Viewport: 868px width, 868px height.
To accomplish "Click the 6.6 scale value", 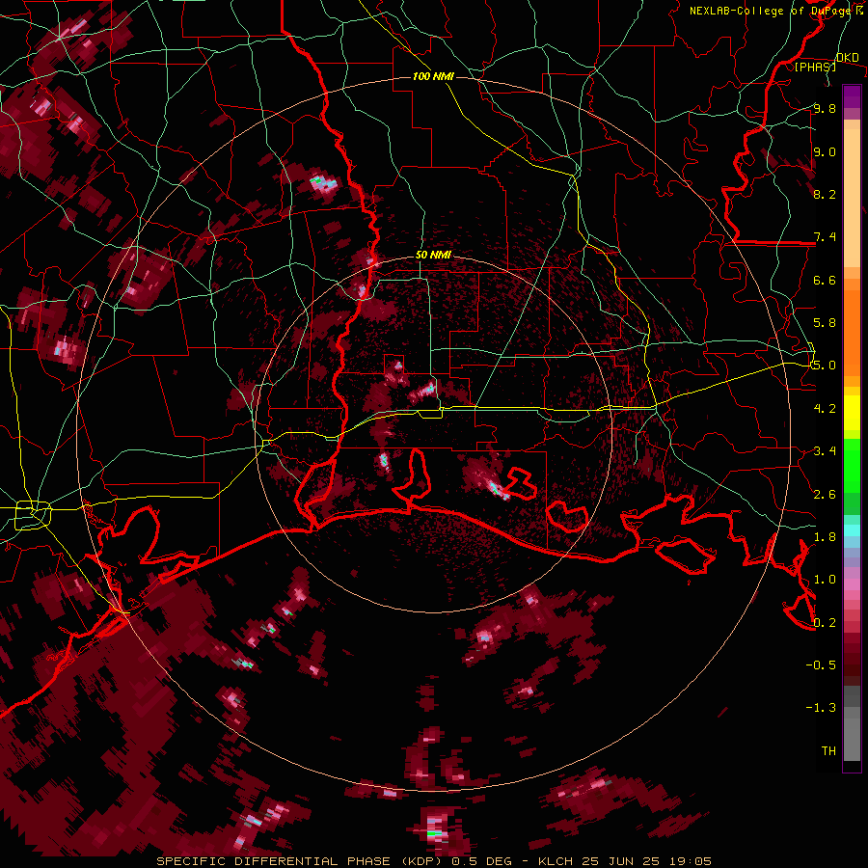I will pyautogui.click(x=825, y=280).
